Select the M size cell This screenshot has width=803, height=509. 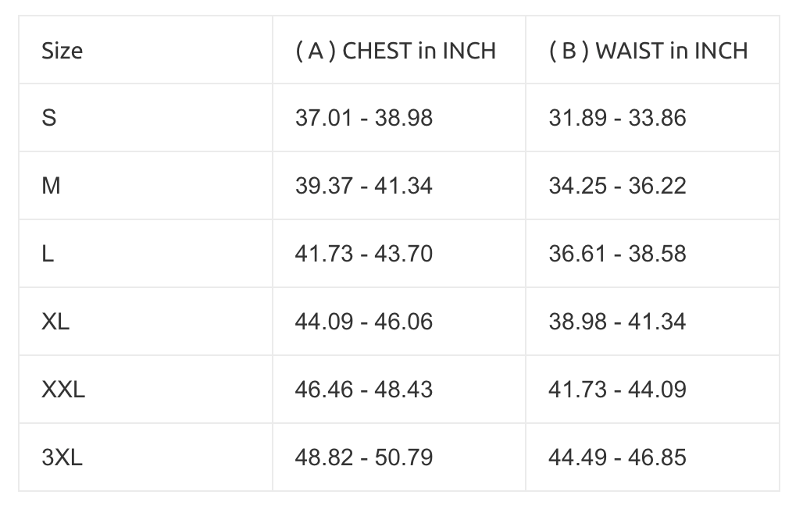51,186
